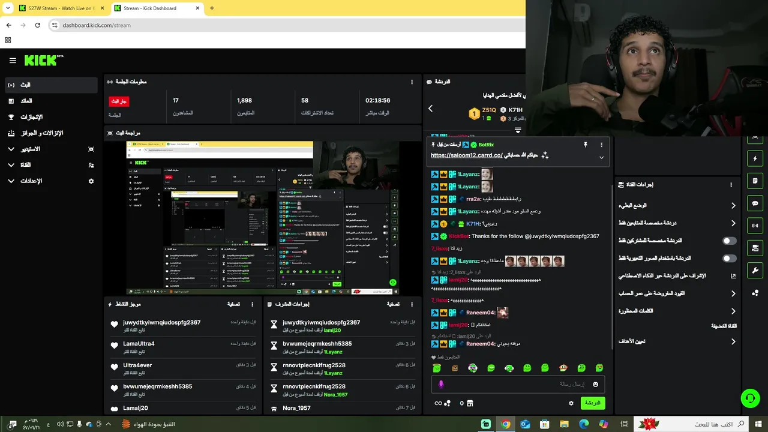Click the wrench icon in the right toolbar
Screen dimensions: 768x432
pyautogui.click(x=755, y=270)
